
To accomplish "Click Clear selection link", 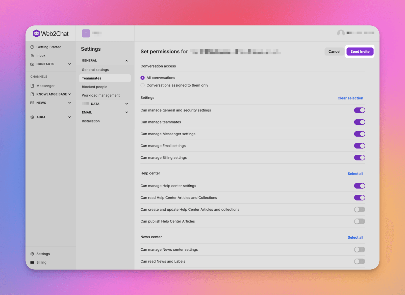I will pos(350,98).
